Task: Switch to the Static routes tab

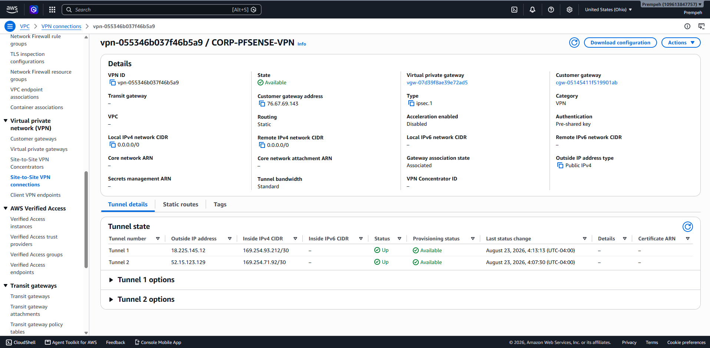Action: [180, 205]
